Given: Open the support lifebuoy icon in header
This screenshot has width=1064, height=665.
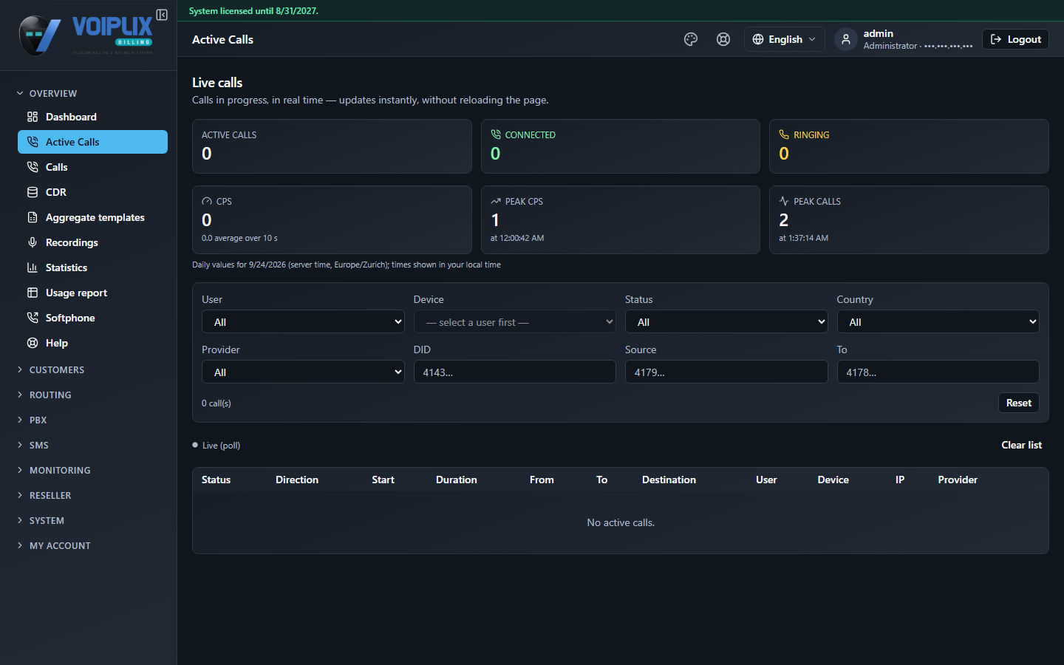Looking at the screenshot, I should point(723,39).
